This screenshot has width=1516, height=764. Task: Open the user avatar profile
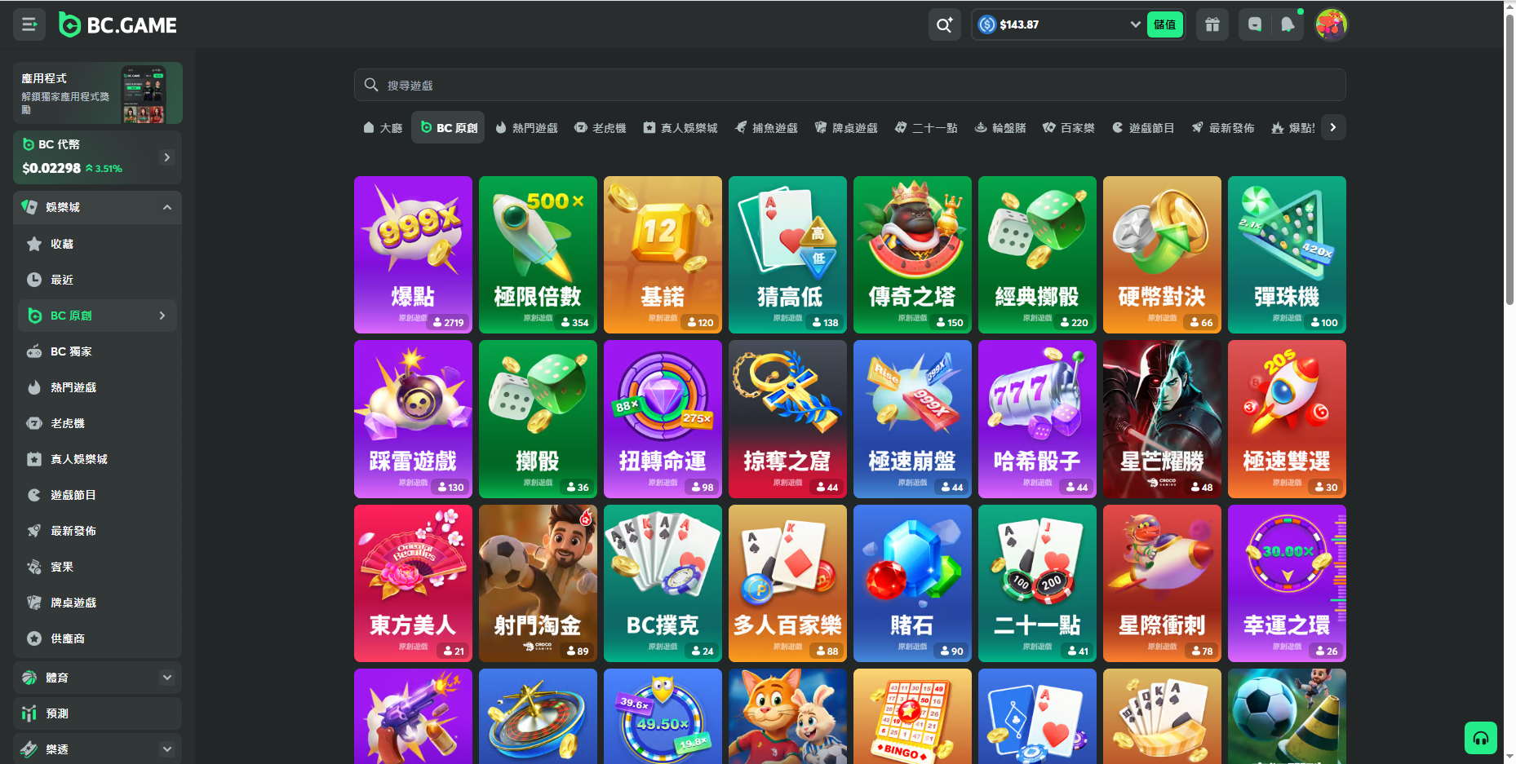[x=1331, y=24]
